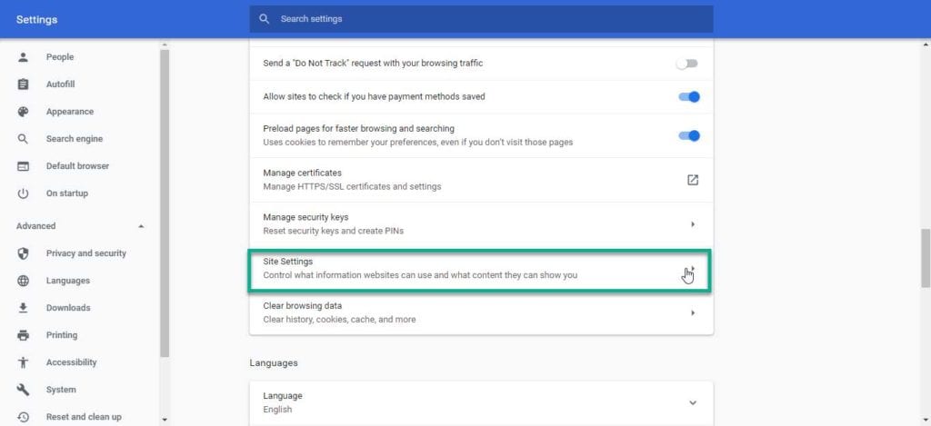
Task: Click Manage certificates text
Action: pyautogui.click(x=302, y=173)
